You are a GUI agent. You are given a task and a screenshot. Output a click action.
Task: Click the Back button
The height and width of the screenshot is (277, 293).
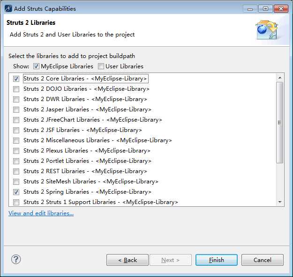[128, 260]
